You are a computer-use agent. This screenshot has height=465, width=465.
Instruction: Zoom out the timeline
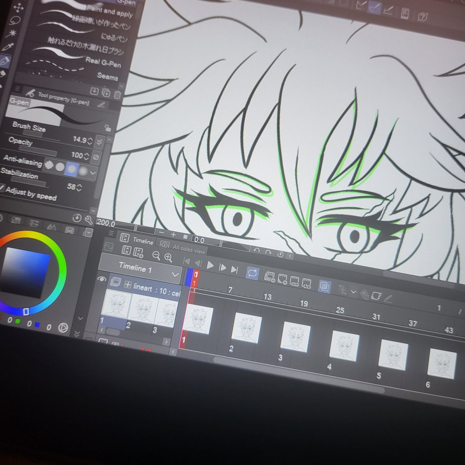click(156, 255)
